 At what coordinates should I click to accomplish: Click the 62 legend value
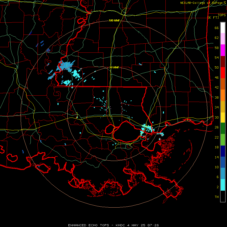pyautogui.click(x=217, y=38)
